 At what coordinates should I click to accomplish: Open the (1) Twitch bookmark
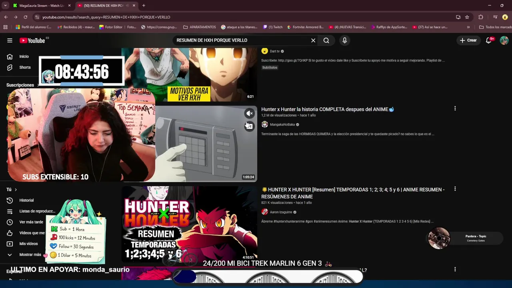click(273, 27)
